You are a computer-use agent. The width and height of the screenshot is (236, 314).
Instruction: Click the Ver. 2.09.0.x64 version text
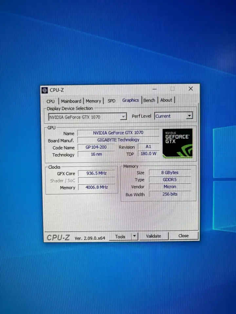click(90, 238)
